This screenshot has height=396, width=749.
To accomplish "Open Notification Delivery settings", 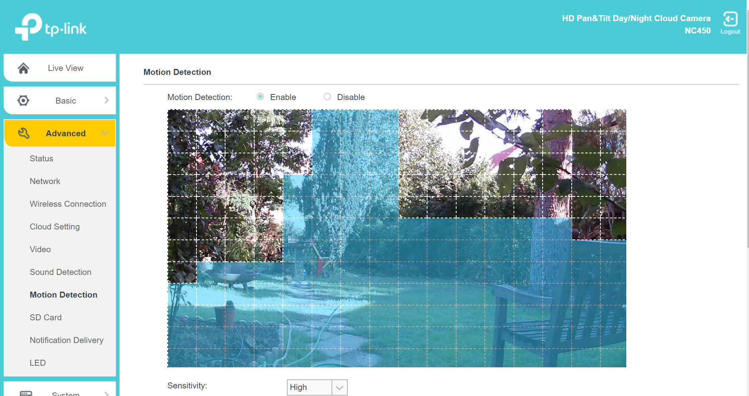I will [x=67, y=340].
